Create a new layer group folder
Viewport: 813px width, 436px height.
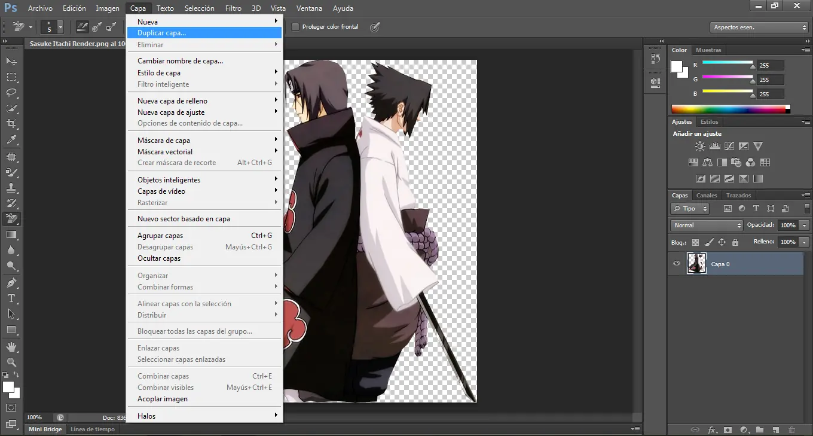760,429
